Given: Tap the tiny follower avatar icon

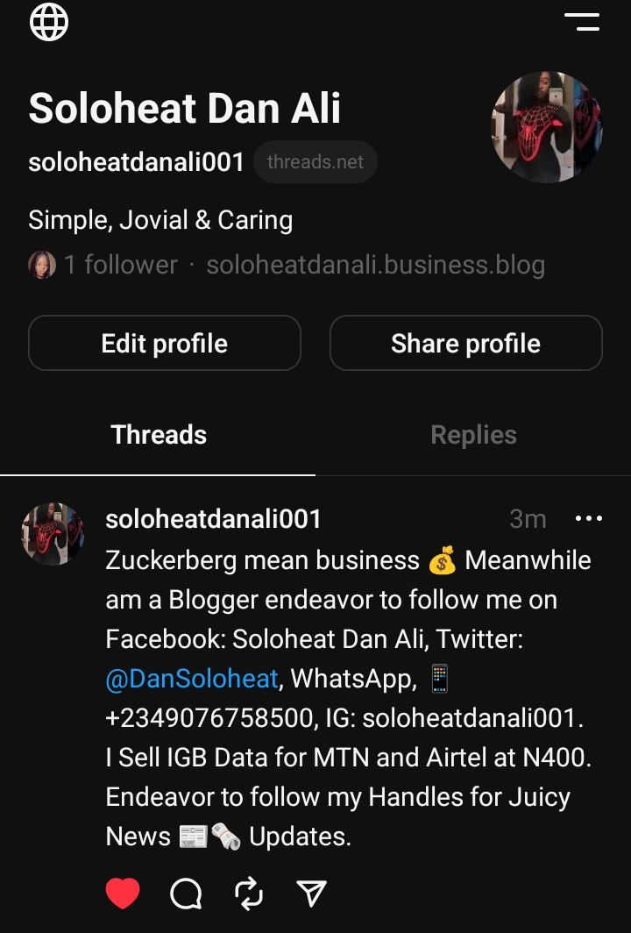Looking at the screenshot, I should pos(42,265).
